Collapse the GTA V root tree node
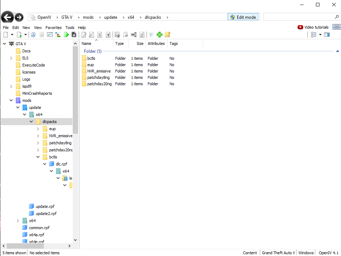341x256 pixels. pos(4,44)
